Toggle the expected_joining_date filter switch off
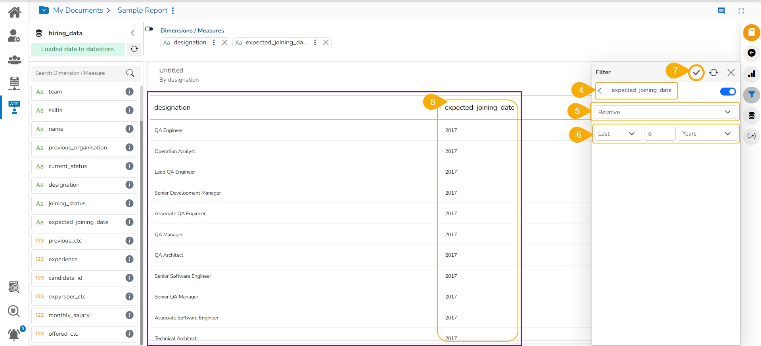 [x=728, y=92]
